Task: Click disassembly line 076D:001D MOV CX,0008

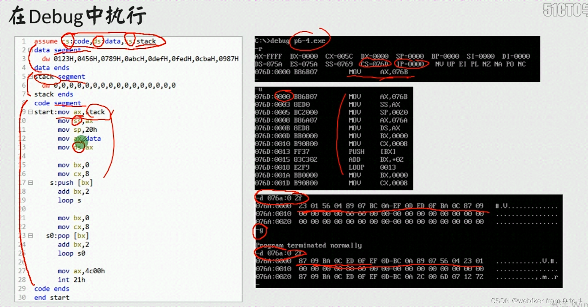Action: point(331,183)
